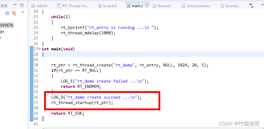Place cursor on while(1) line

coord(60,17)
